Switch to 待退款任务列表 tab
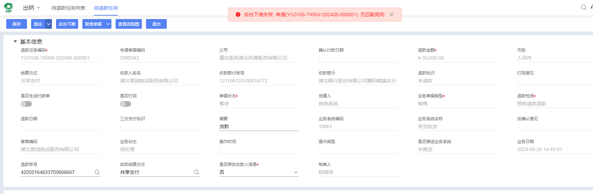 (x=68, y=8)
